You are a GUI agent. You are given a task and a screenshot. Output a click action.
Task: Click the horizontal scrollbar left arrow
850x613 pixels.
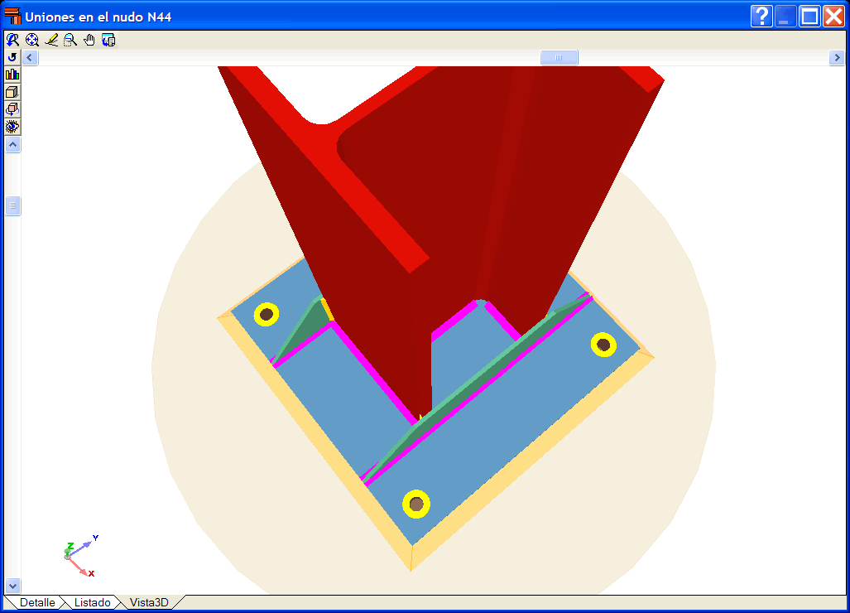coord(31,57)
